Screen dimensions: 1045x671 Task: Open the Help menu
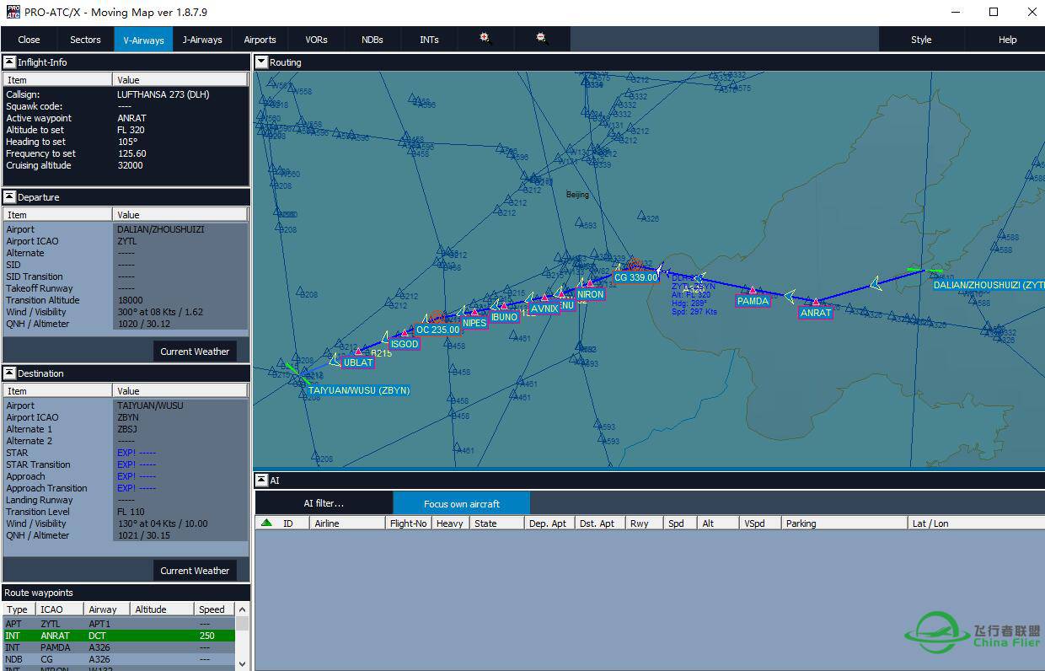[x=1007, y=40]
